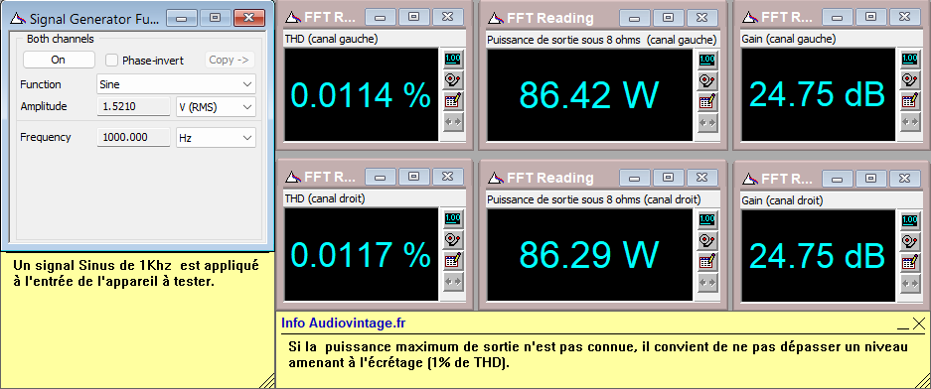Viewport: 931px width, 389px height.
Task: Expand the Hz frequency unit dropdown
Action: pos(216,138)
